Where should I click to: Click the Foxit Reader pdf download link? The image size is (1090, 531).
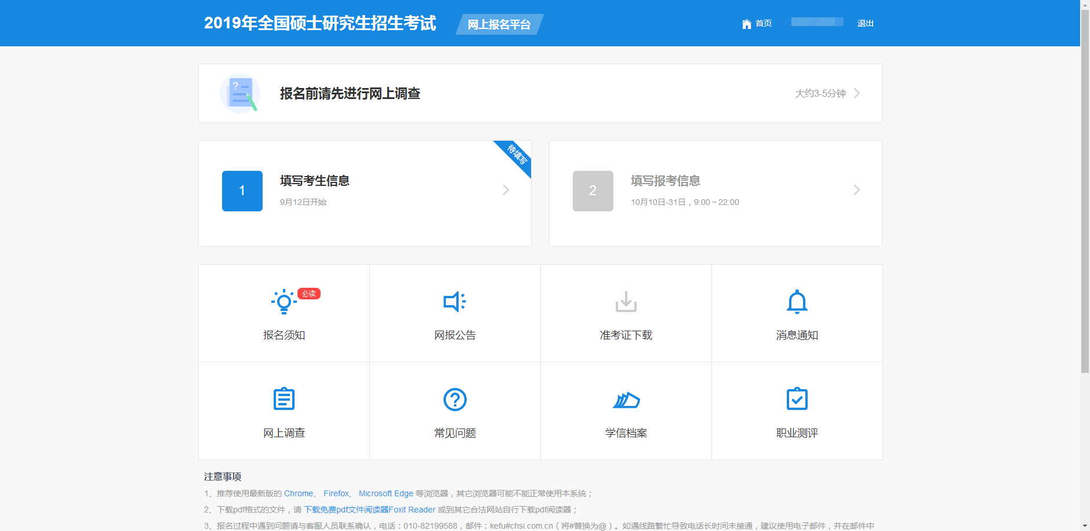pos(369,510)
